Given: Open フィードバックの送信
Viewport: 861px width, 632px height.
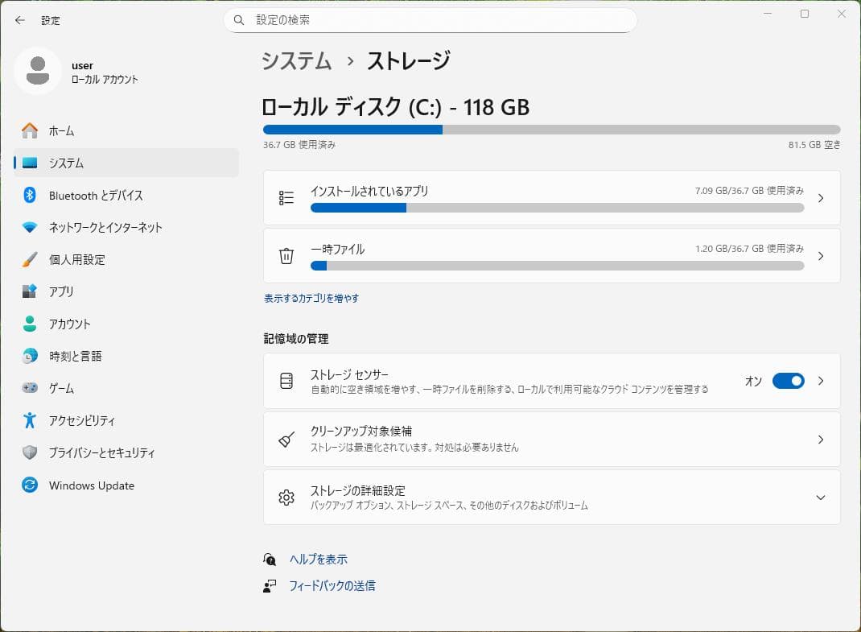Looking at the screenshot, I should pyautogui.click(x=332, y=586).
